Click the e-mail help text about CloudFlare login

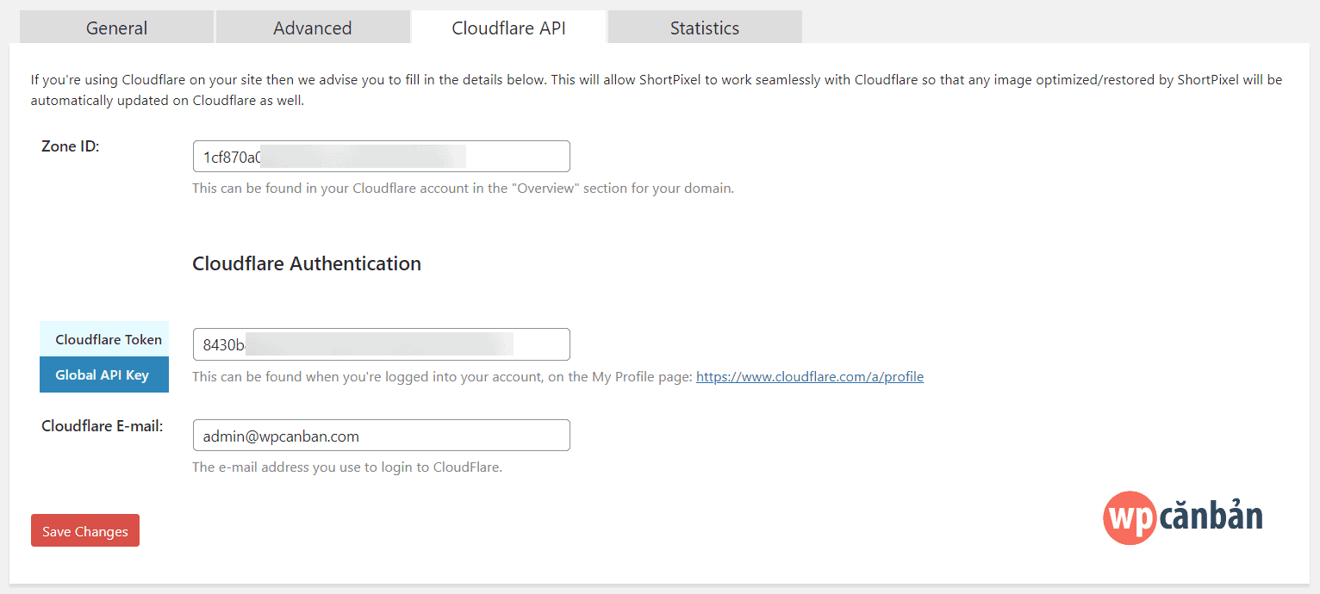coord(347,467)
